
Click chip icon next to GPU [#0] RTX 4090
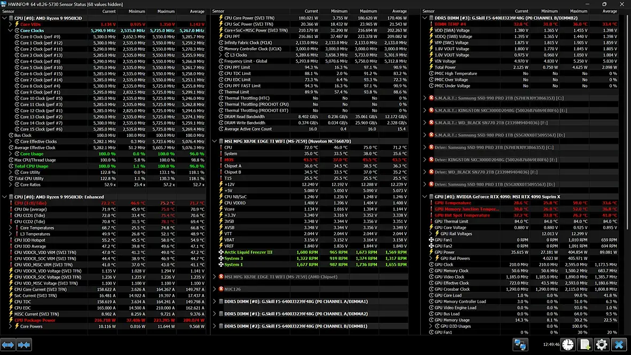point(431,197)
